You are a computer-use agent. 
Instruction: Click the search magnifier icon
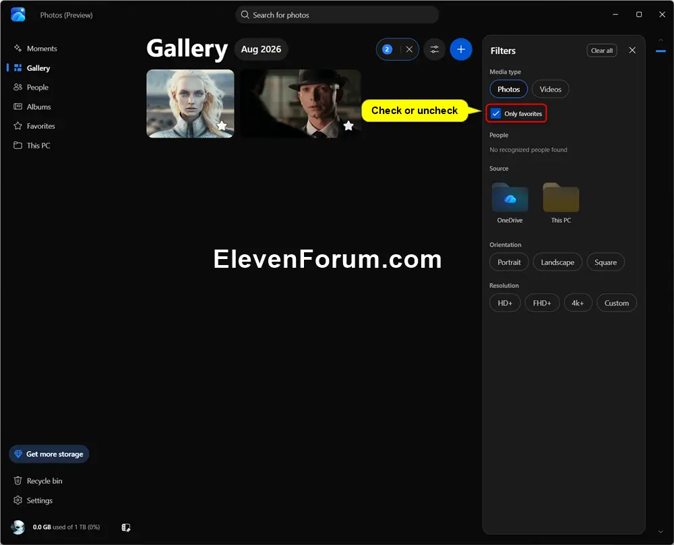(245, 15)
